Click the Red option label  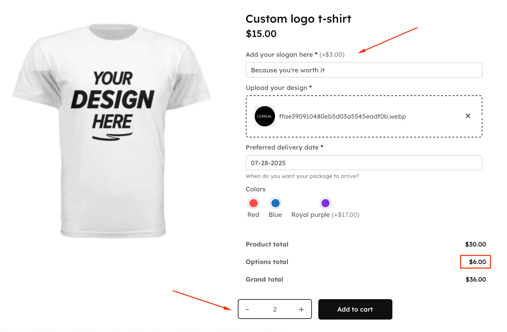coord(253,215)
